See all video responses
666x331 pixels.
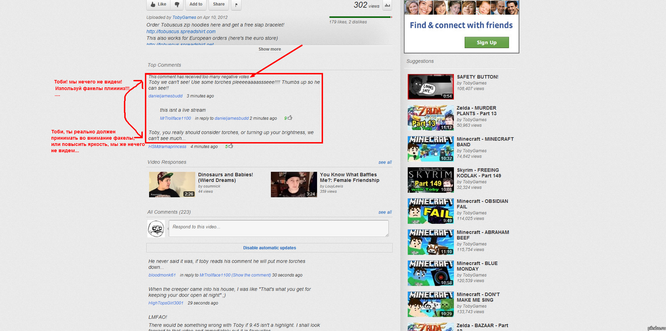point(385,162)
